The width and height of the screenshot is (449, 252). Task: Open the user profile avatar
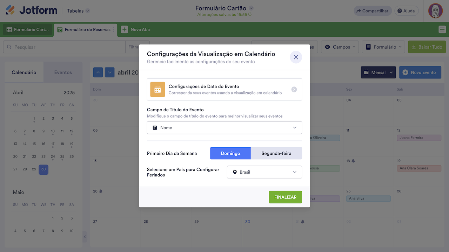435,11
